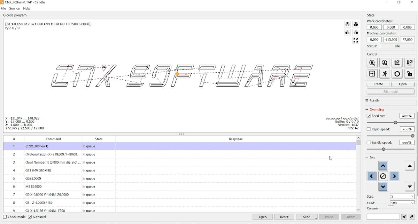
Task: Click the machine Z coordinate 27.000 field
Action: (x=407, y=40)
